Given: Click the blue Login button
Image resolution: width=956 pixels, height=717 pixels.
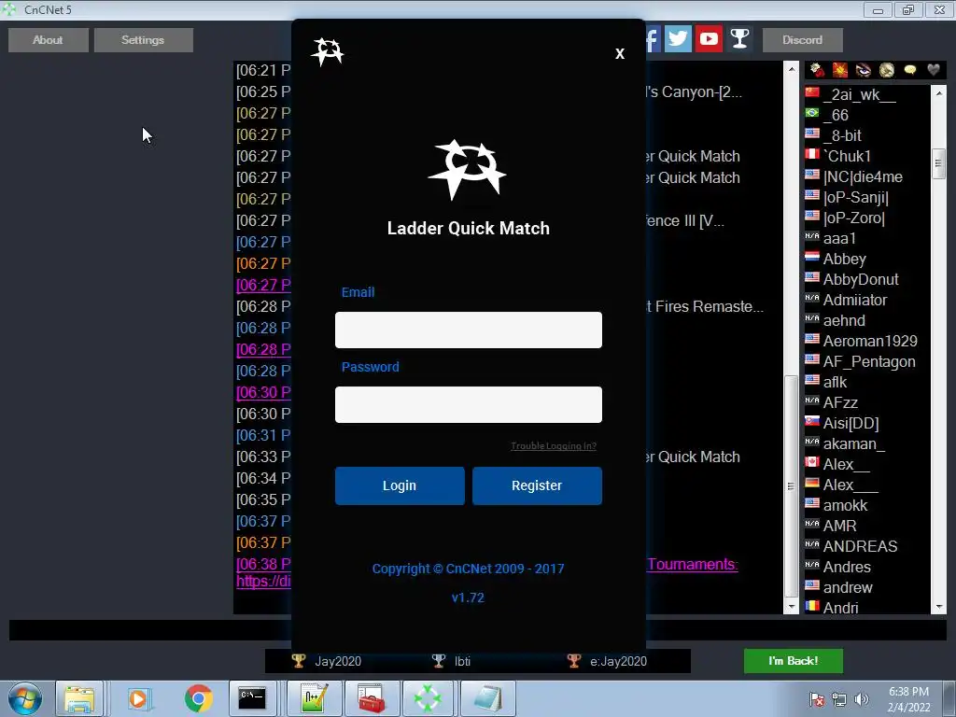Looking at the screenshot, I should pyautogui.click(x=400, y=485).
